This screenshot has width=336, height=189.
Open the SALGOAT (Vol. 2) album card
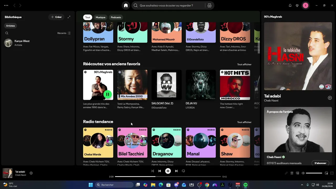(x=166, y=90)
